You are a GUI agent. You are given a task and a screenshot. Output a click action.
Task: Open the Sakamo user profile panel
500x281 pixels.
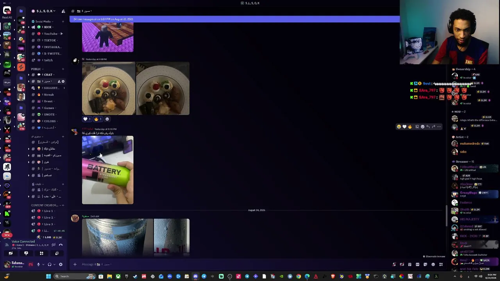pyautogui.click(x=14, y=265)
